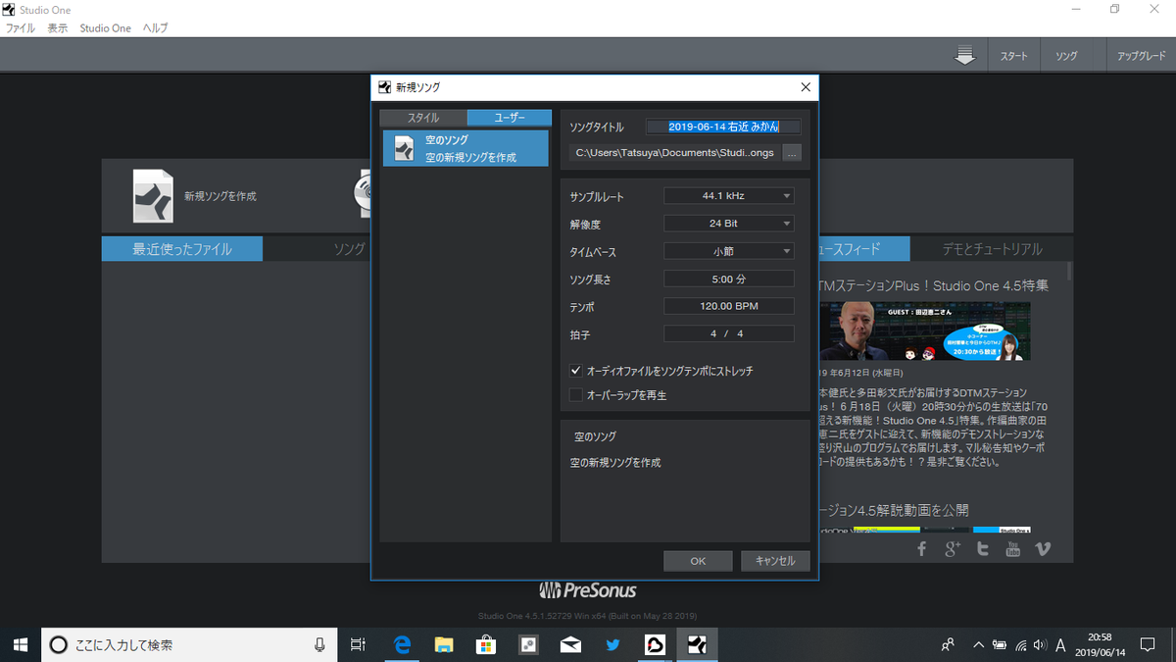
Task: Open the Vimeo social icon
Action: click(1043, 549)
